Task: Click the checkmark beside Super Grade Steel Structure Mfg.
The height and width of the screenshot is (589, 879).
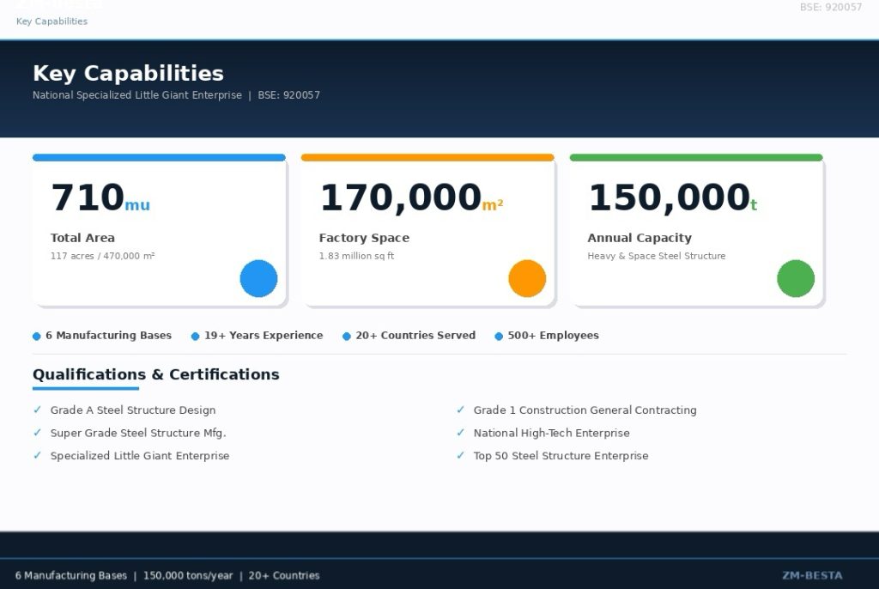Action: coord(38,433)
